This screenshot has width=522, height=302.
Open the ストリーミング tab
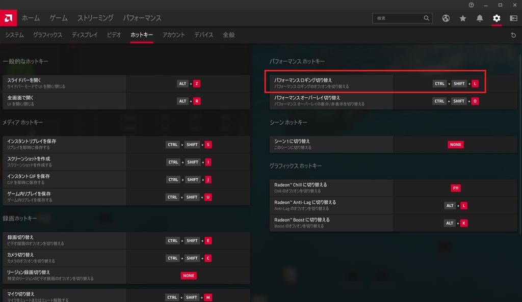click(x=95, y=18)
